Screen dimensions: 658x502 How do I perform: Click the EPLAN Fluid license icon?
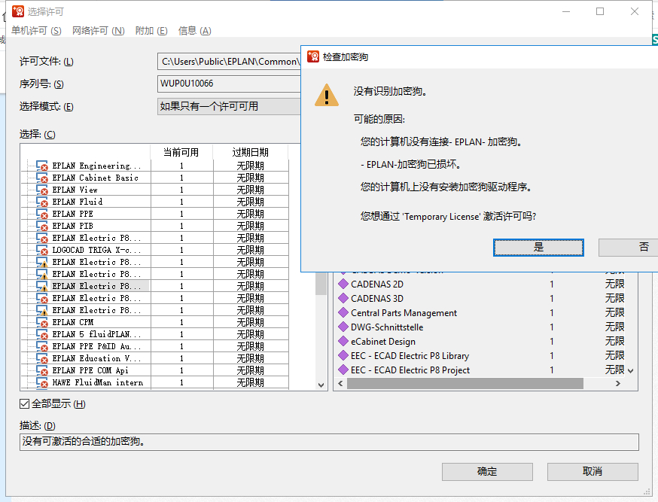coord(42,202)
